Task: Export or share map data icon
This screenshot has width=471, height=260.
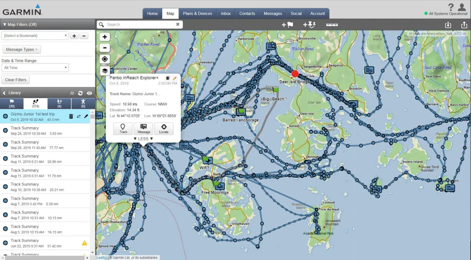Action: (464, 25)
